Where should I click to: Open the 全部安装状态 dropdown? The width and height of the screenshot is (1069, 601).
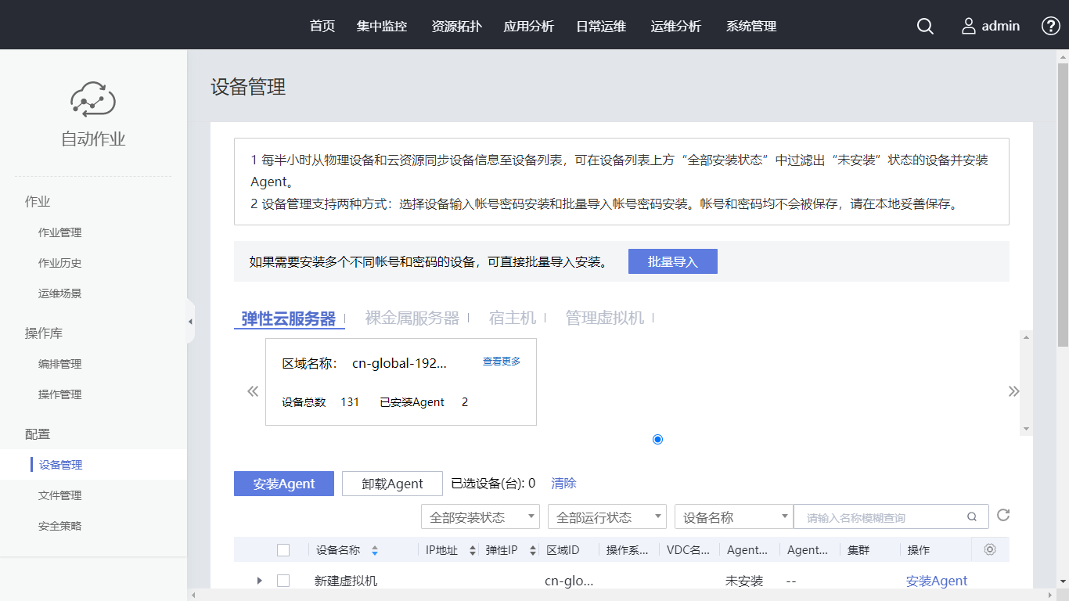(x=481, y=517)
